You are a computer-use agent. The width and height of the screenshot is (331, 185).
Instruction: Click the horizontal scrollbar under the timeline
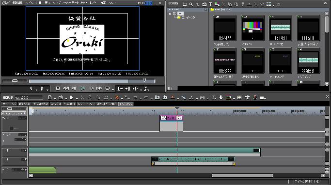(242, 175)
